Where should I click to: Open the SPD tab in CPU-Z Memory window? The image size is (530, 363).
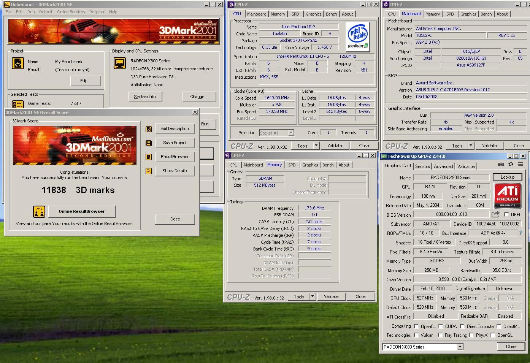[x=292, y=165]
